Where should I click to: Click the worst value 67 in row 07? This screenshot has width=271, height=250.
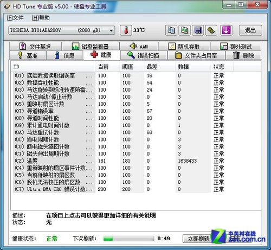pos(149,111)
